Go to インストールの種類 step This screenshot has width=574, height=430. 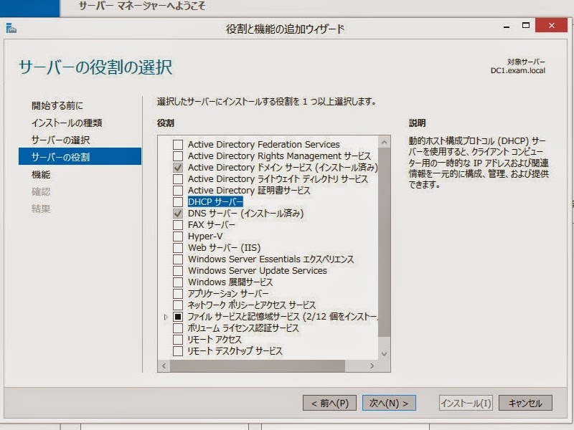click(67, 123)
